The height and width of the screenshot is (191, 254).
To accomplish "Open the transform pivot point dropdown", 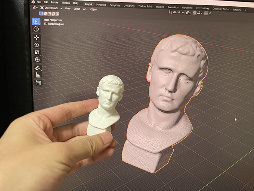I will click(x=188, y=13).
